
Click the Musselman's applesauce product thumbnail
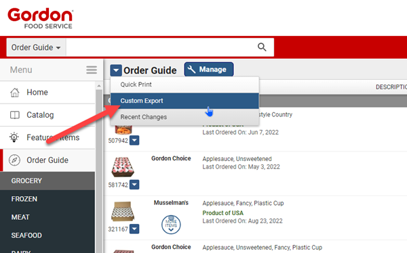[123, 211]
